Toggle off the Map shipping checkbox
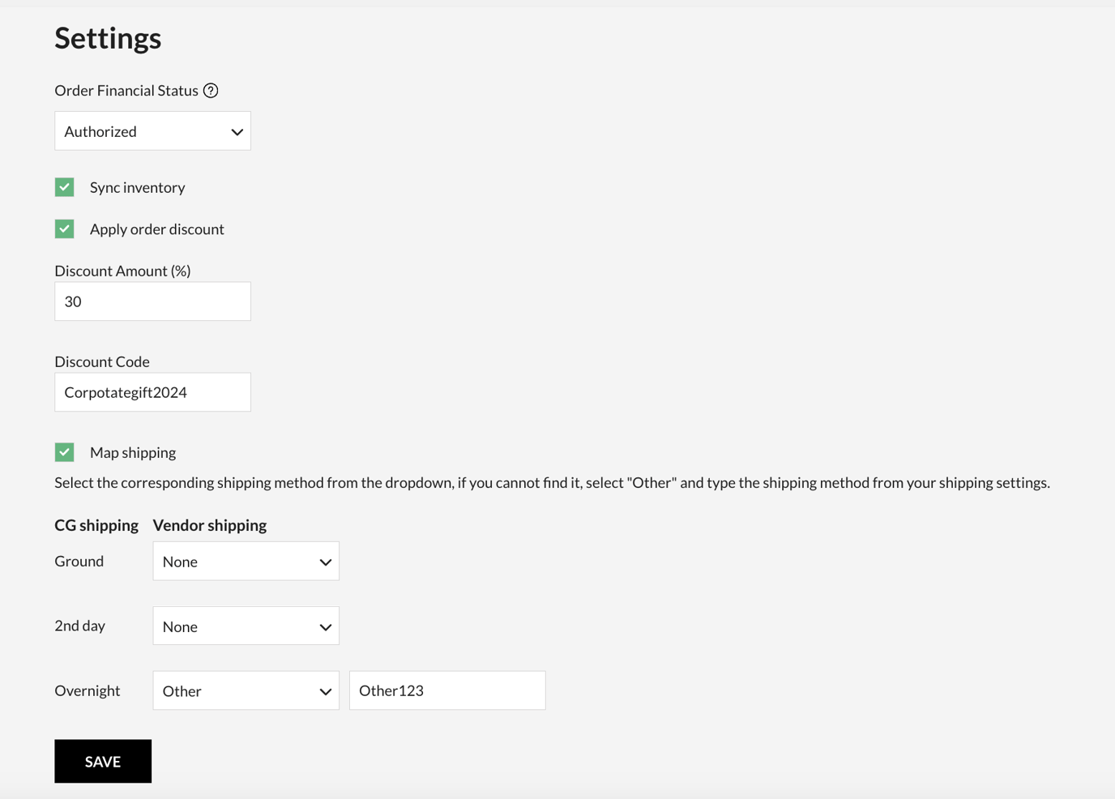Screen dimensions: 1115x799 pyautogui.click(x=64, y=452)
